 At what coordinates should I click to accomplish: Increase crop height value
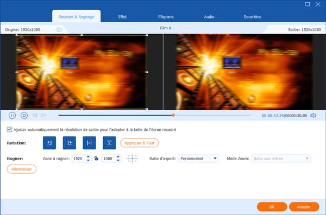(118, 156)
